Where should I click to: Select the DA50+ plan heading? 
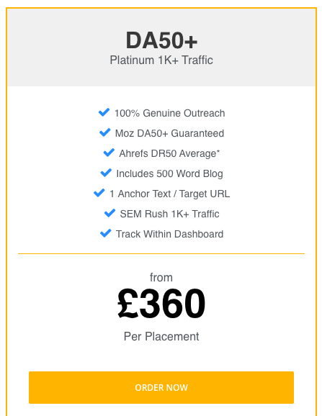point(161,40)
